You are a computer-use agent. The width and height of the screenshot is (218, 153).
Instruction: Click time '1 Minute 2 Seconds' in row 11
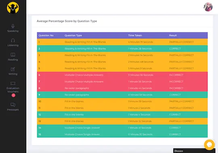point(139,108)
